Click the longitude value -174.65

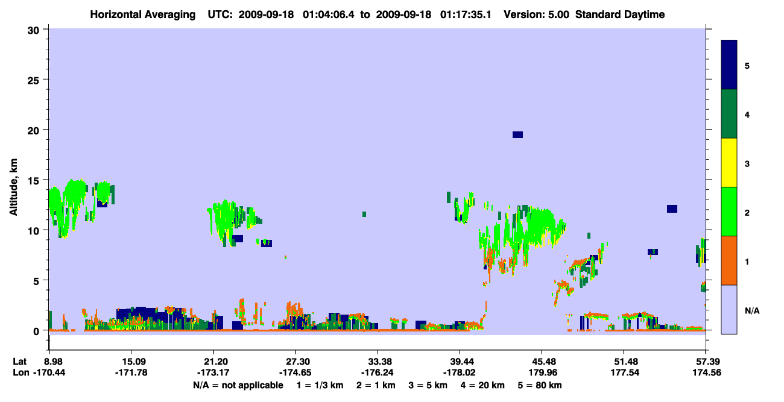(296, 373)
